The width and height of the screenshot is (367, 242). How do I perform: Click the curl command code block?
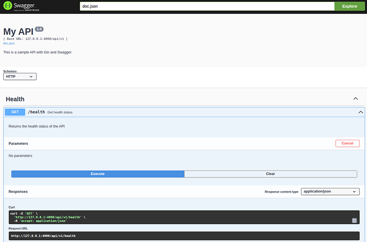pos(184,217)
